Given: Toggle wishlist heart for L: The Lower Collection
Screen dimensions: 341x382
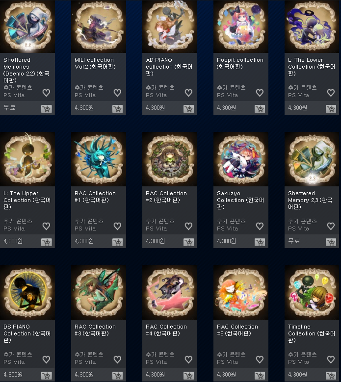Looking at the screenshot, I should point(331,93).
